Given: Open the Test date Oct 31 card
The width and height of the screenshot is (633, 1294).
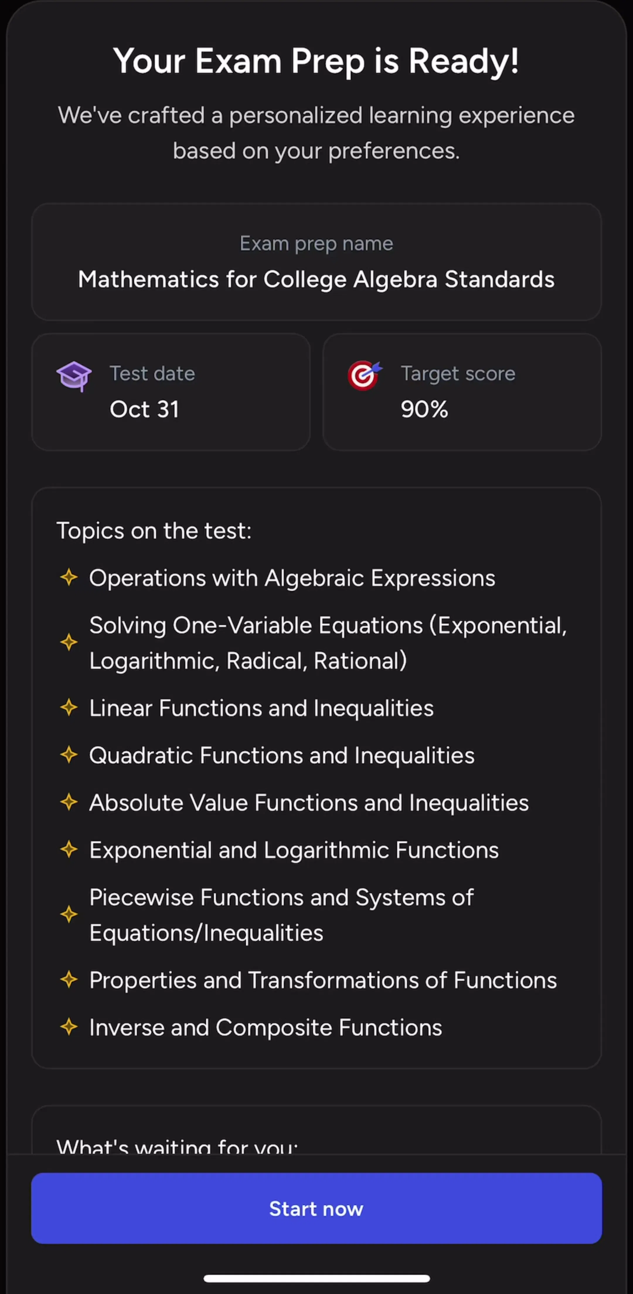Looking at the screenshot, I should [171, 392].
